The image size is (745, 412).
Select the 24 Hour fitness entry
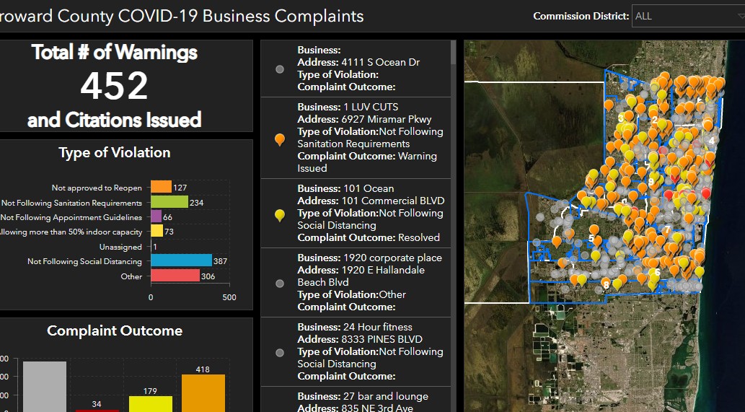pos(356,351)
